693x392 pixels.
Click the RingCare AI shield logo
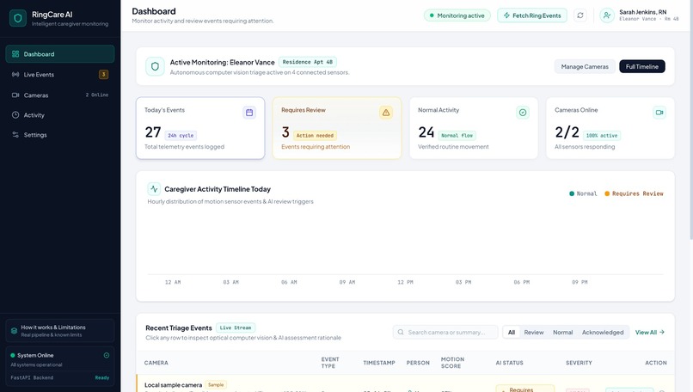tap(18, 18)
